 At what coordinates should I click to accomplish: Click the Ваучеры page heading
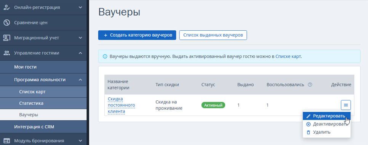pos(119,12)
